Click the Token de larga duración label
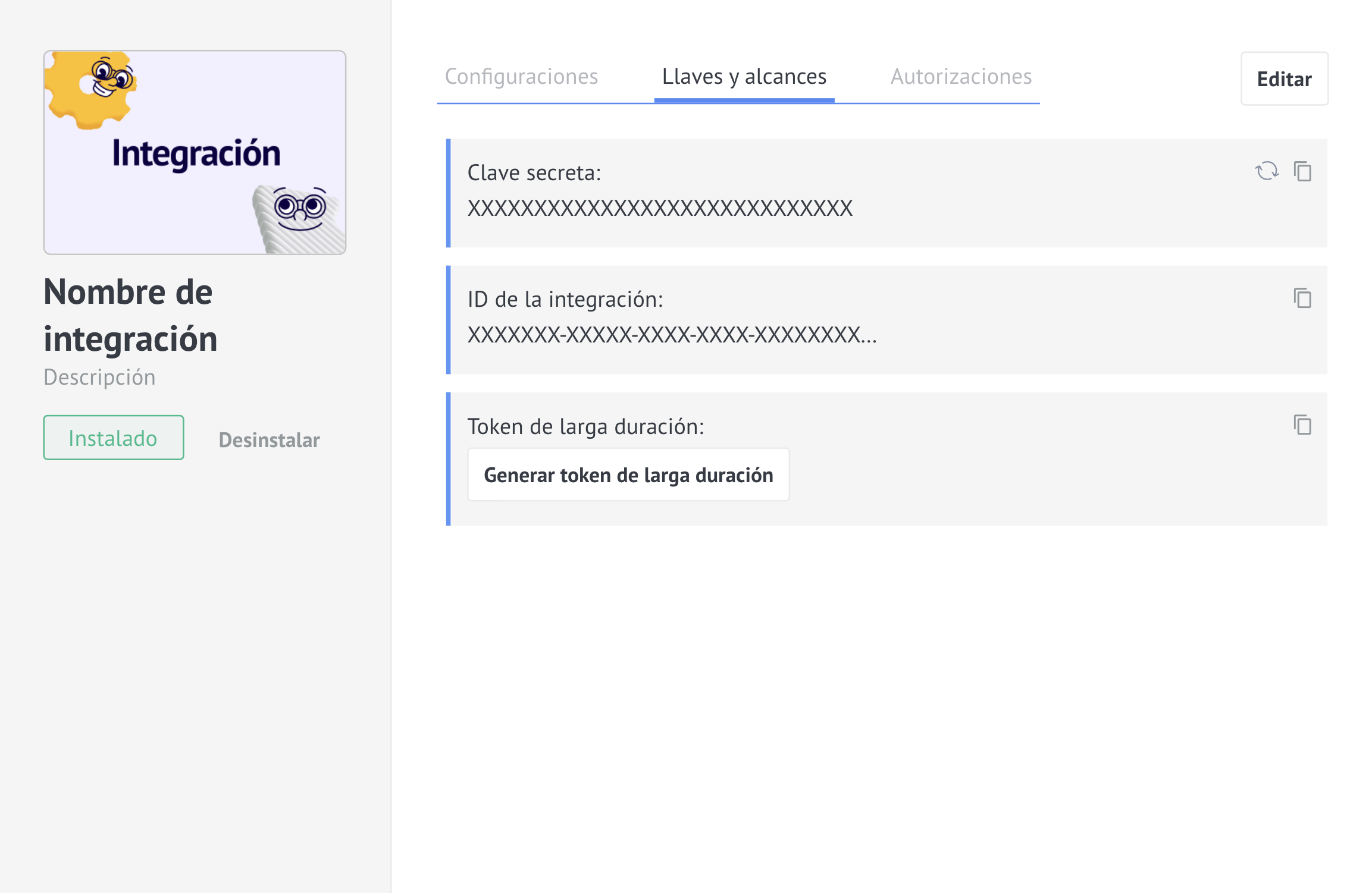This screenshot has height=893, width=1372. pyautogui.click(x=585, y=427)
